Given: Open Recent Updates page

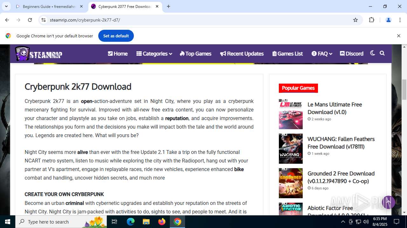Looking at the screenshot, I should (x=242, y=54).
